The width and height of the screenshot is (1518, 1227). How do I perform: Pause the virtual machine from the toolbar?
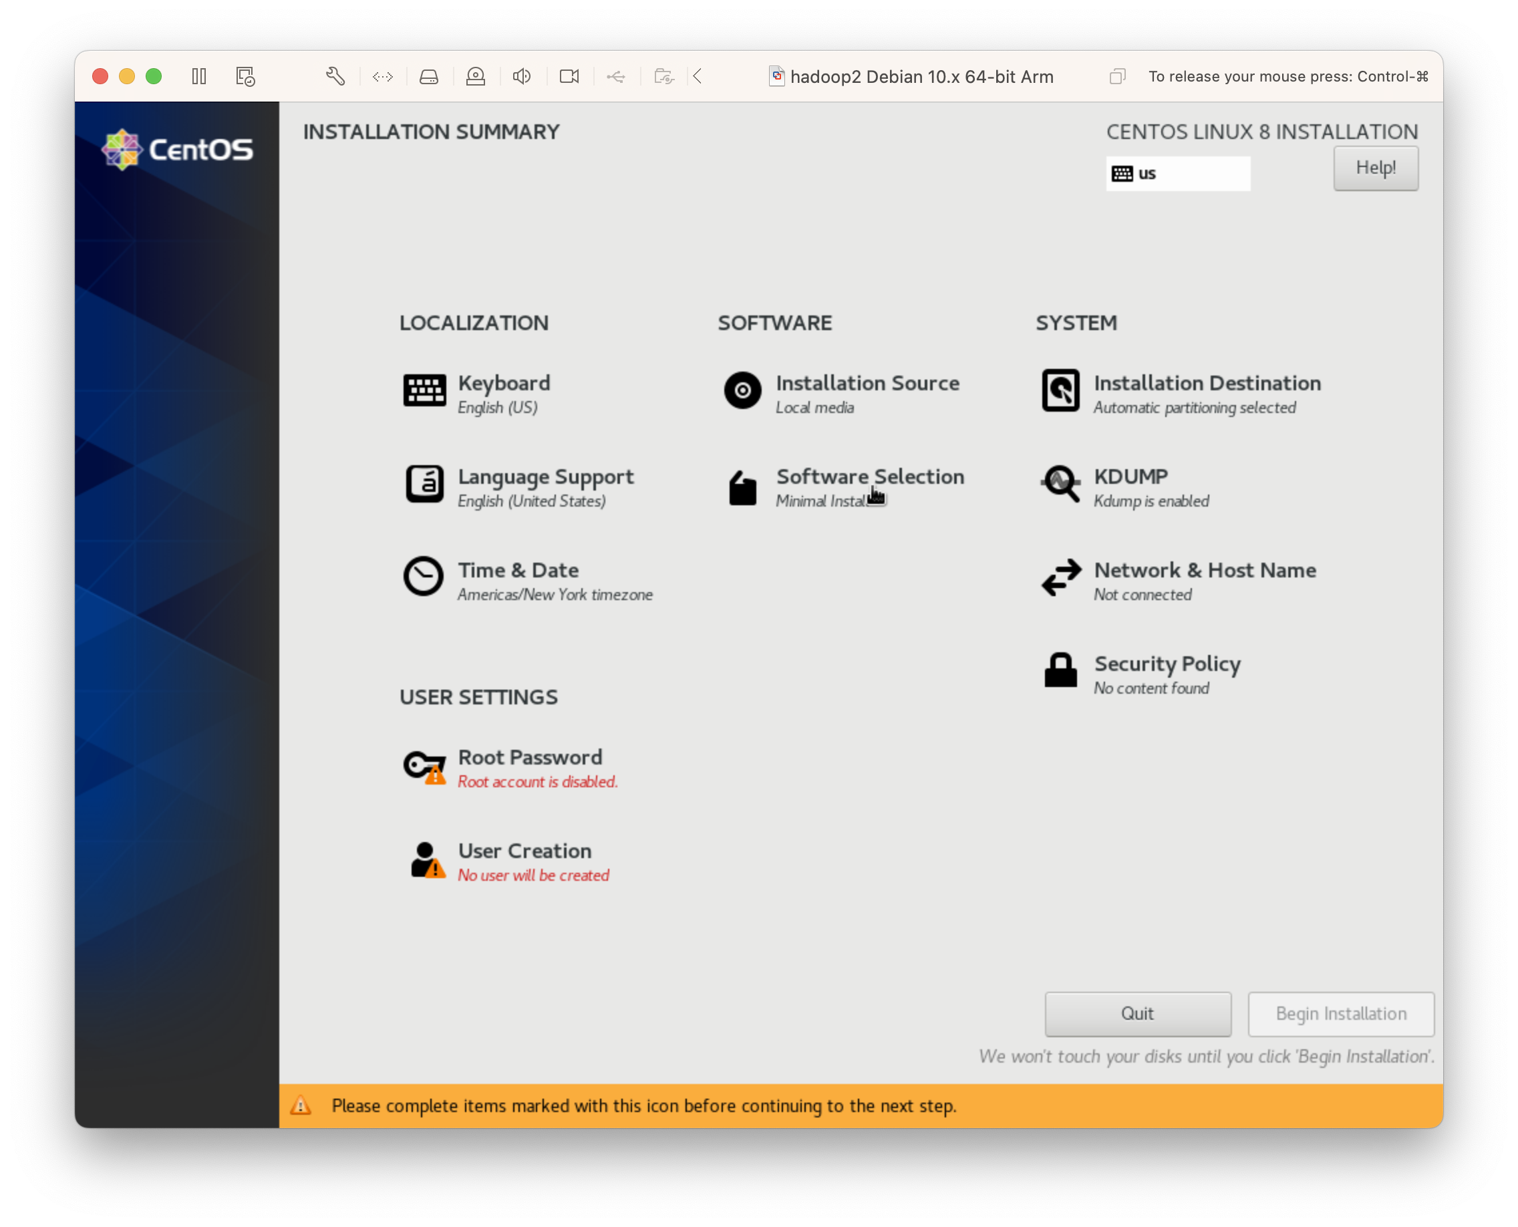click(x=198, y=76)
